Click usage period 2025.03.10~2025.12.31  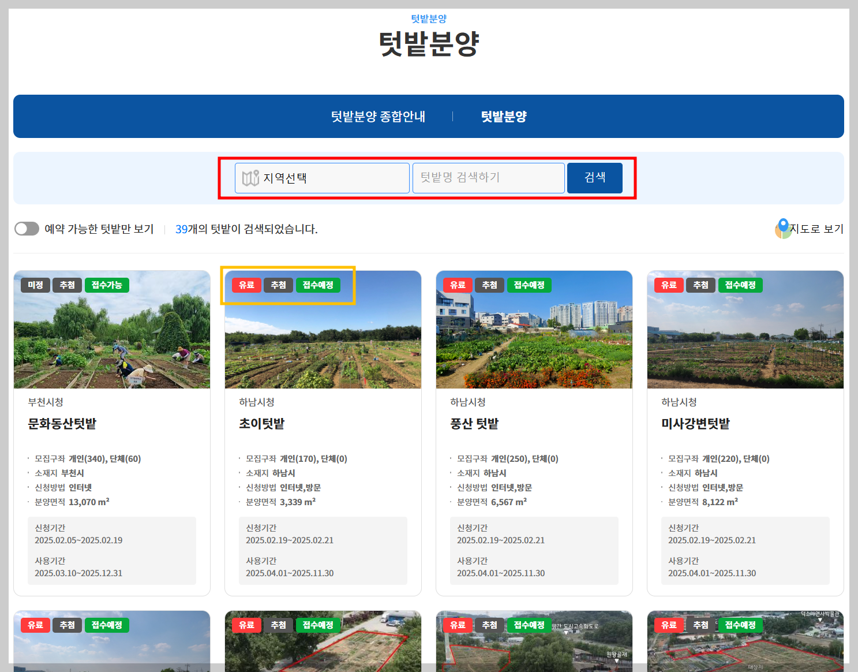[x=78, y=573]
